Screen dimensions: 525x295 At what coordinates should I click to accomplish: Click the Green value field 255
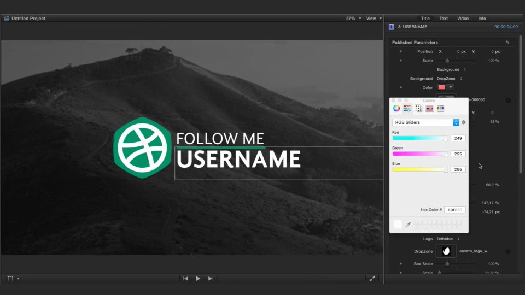coord(458,154)
